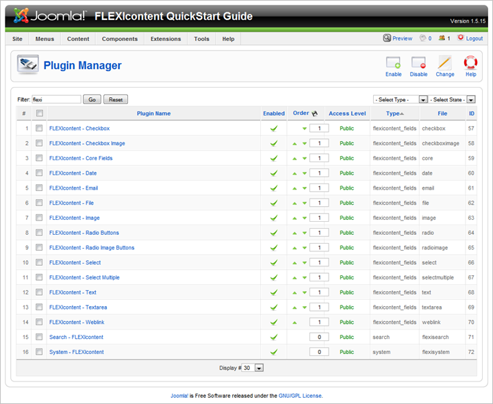Open the Components menu
The width and height of the screenshot is (493, 404).
pyautogui.click(x=120, y=38)
